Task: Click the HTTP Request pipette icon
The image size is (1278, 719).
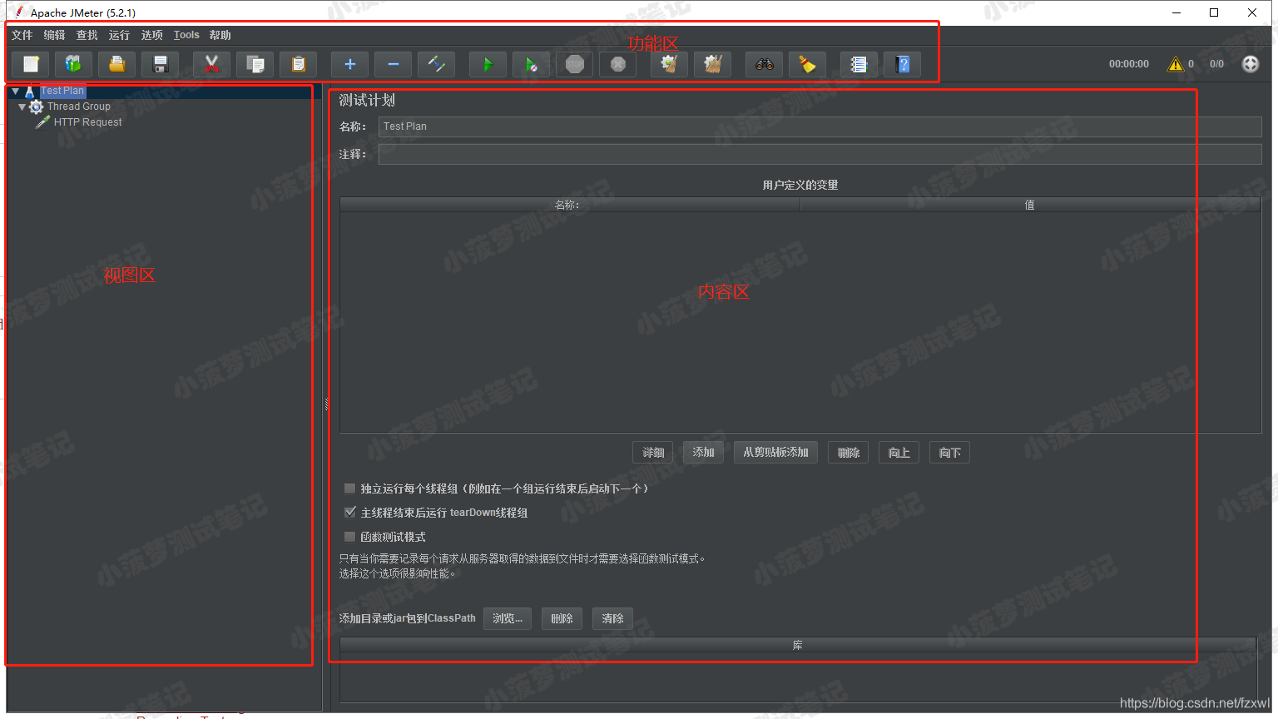Action: tap(43, 122)
